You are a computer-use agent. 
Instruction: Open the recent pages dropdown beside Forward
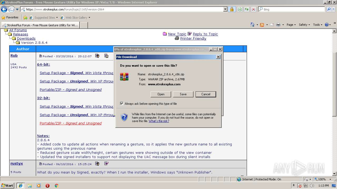pyautogui.click(x=17, y=9)
